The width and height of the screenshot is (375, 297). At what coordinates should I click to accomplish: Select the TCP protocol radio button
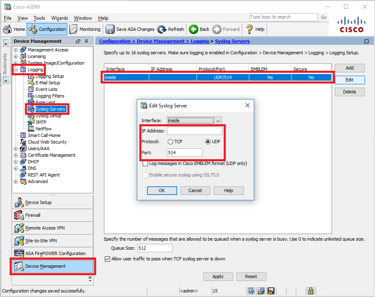pyautogui.click(x=170, y=142)
